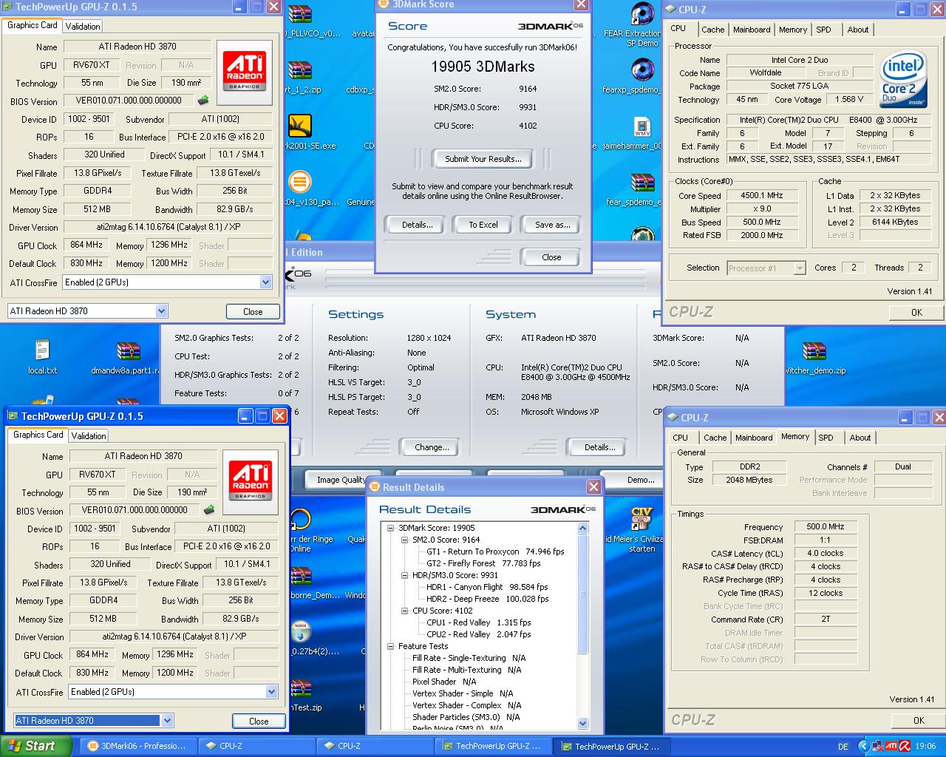Image resolution: width=946 pixels, height=757 pixels.
Task: Click ATI tray icon in system tray
Action: click(891, 746)
